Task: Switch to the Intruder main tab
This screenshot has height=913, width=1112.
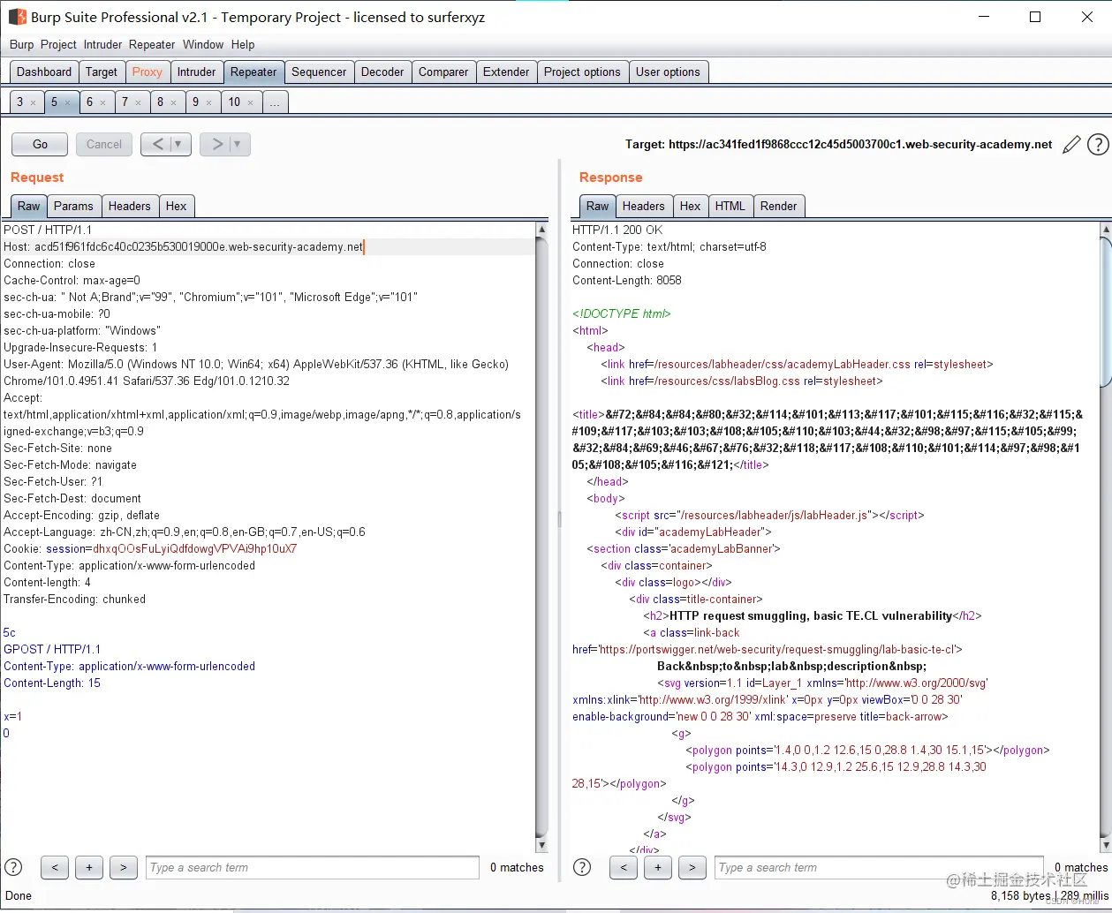Action: tap(196, 72)
